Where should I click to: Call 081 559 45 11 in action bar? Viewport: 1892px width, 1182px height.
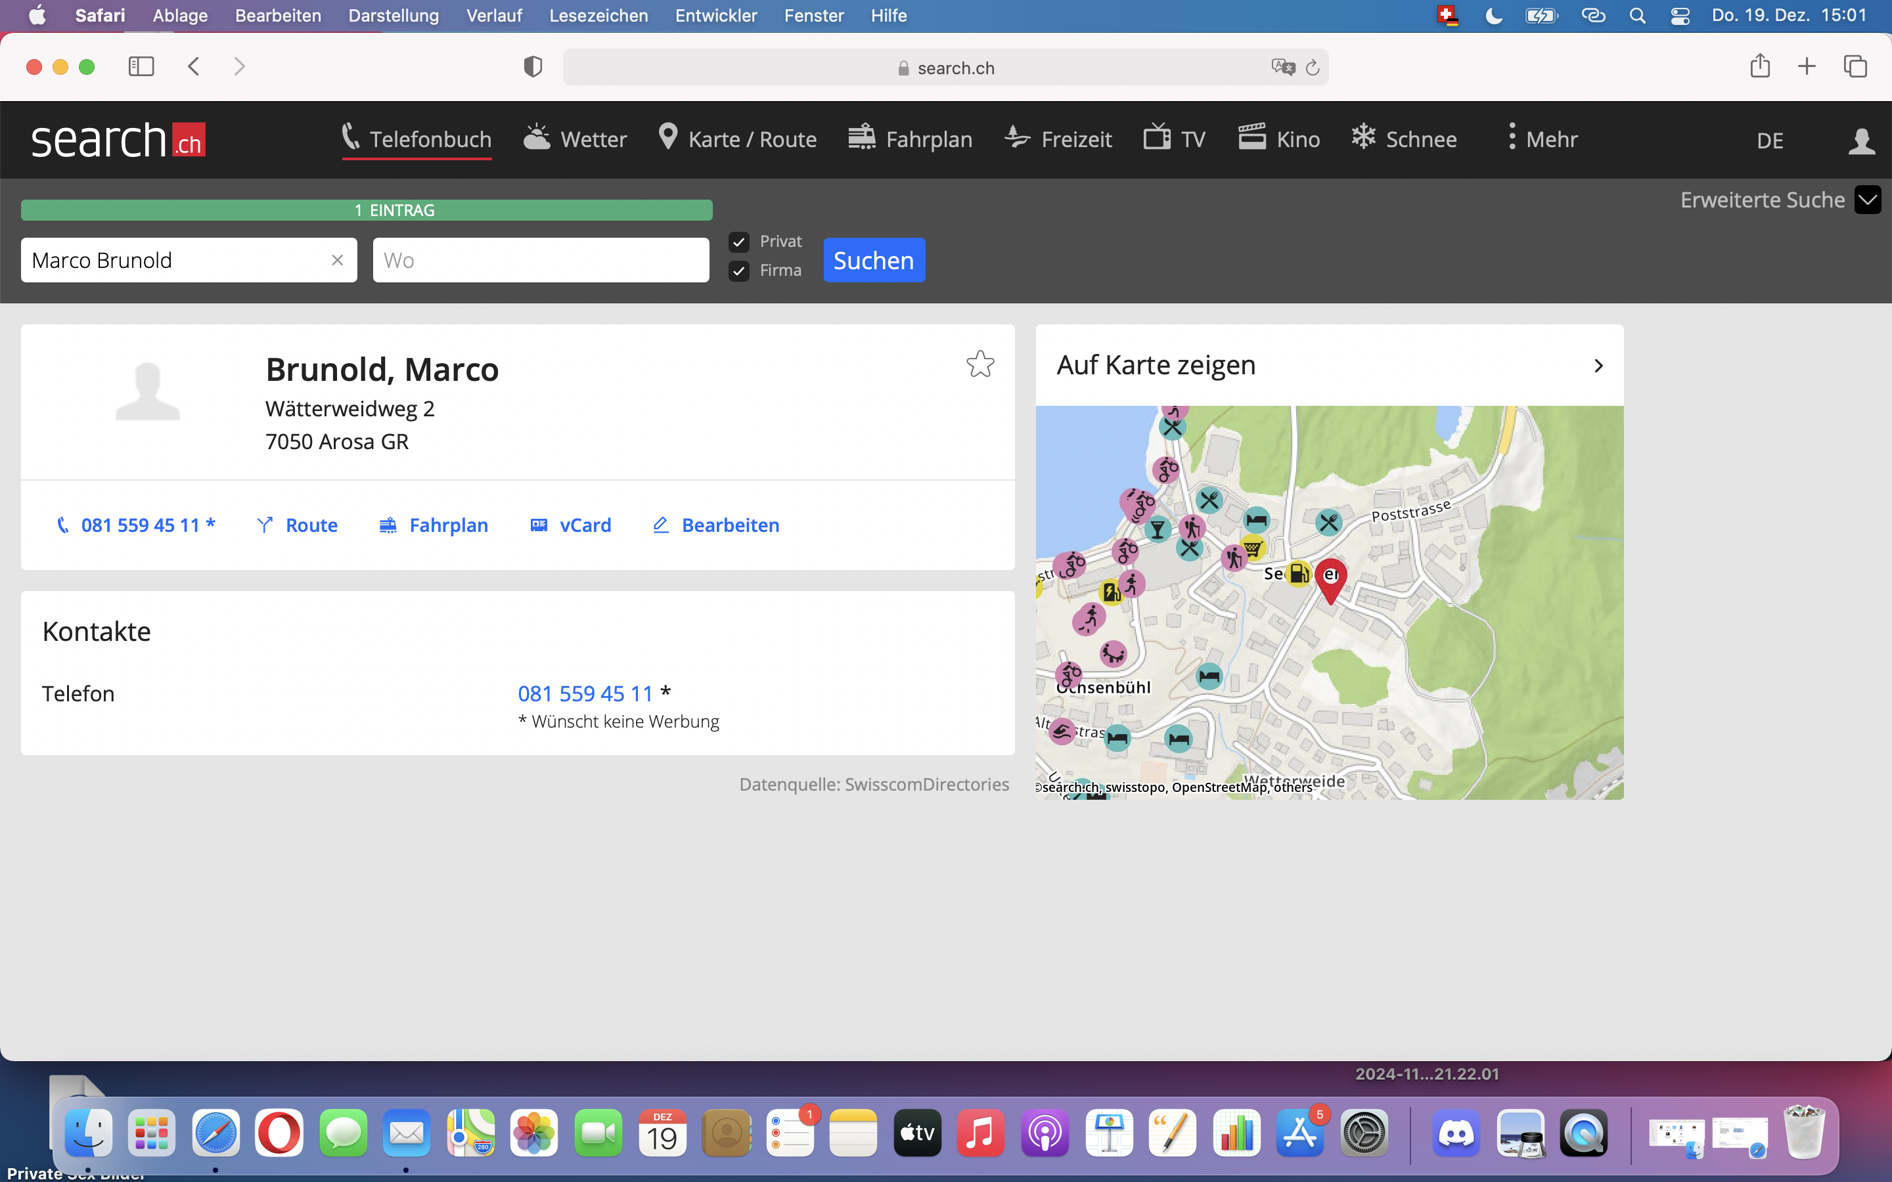pos(136,525)
